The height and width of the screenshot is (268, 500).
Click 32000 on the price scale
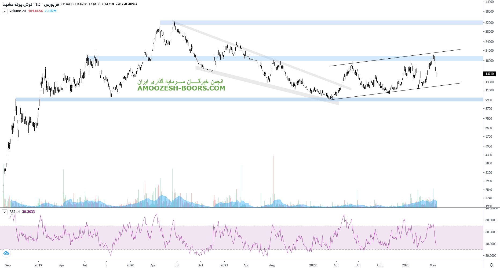489,23
